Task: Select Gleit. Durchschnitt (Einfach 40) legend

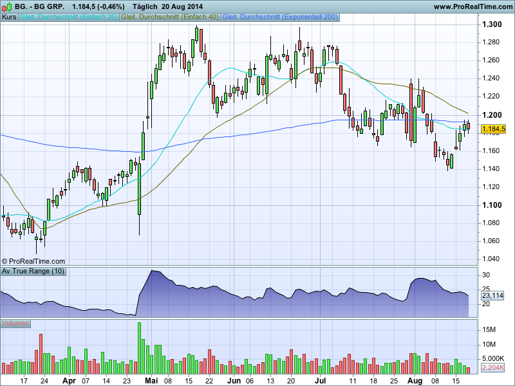Action: [x=170, y=17]
